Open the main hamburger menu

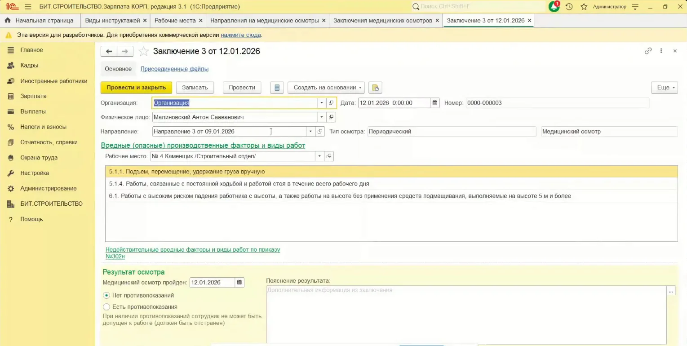[x=28, y=7]
